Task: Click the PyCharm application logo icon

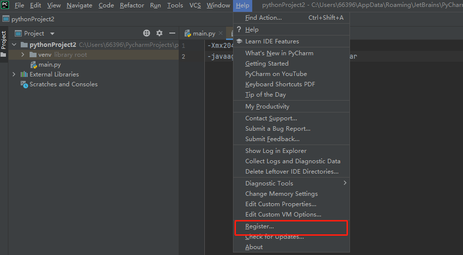Action: 5,5
